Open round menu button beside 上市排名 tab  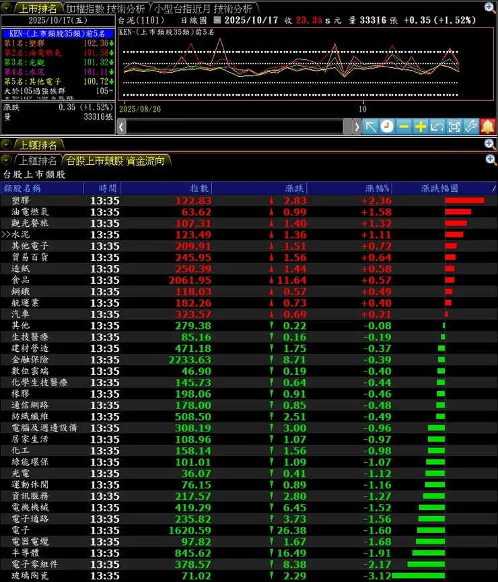click(x=6, y=7)
